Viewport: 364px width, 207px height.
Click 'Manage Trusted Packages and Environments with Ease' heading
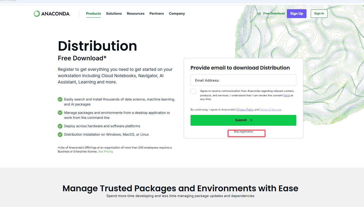click(180, 188)
